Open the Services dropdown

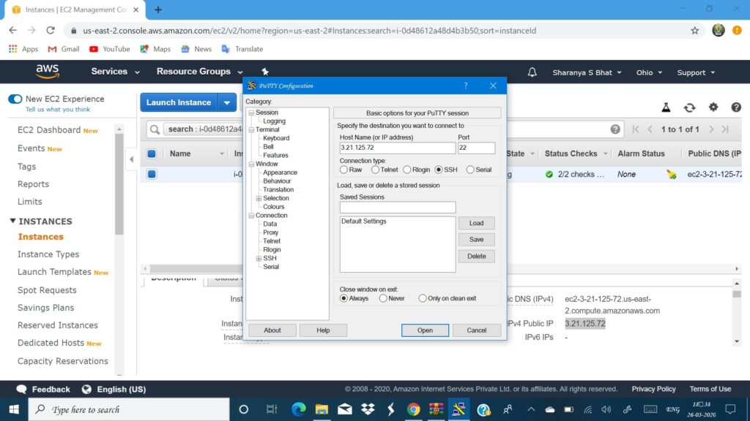pos(115,72)
